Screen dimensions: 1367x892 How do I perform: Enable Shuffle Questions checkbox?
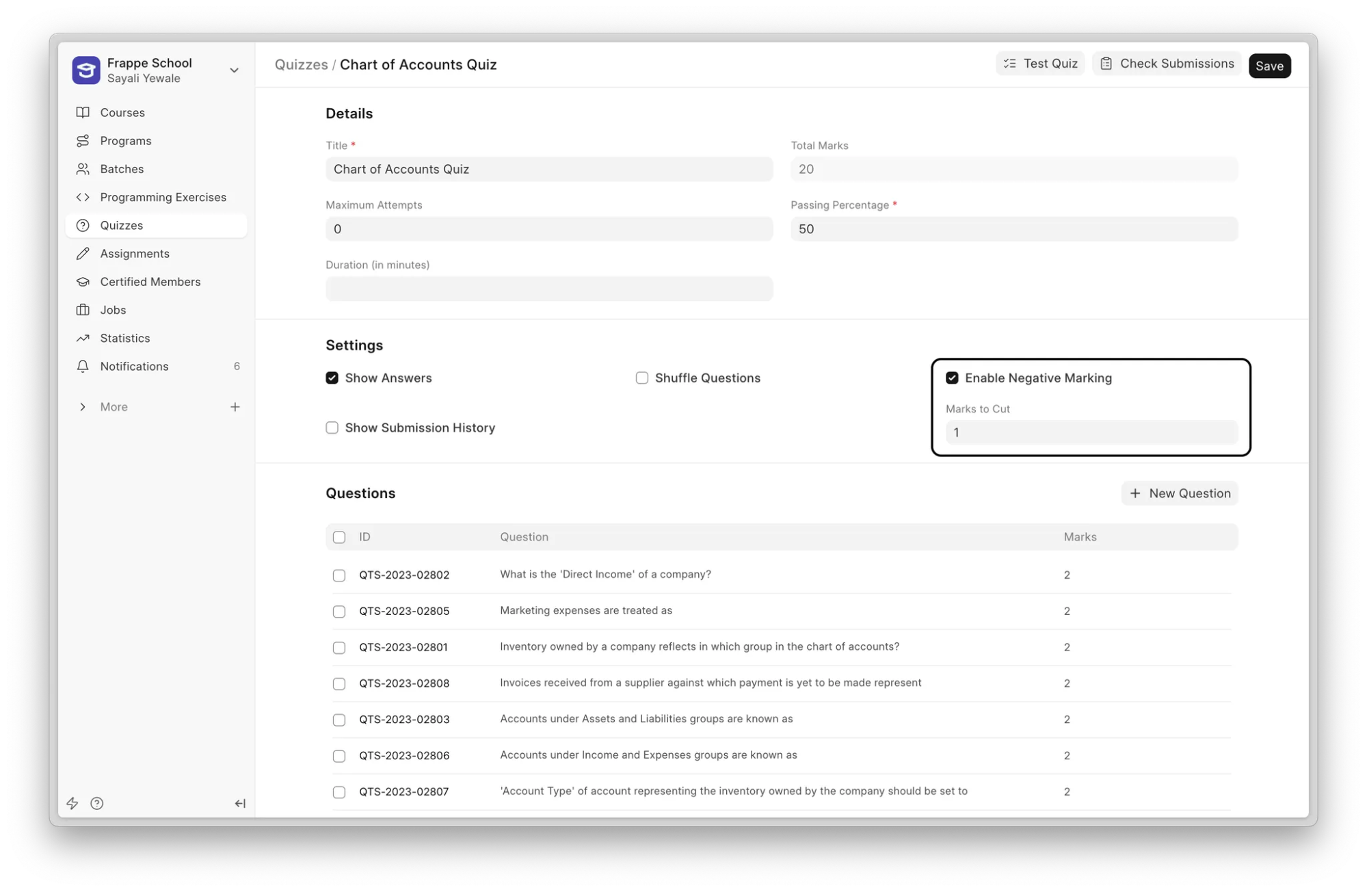[642, 378]
